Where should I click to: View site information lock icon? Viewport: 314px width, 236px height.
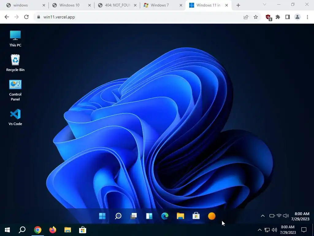click(39, 17)
